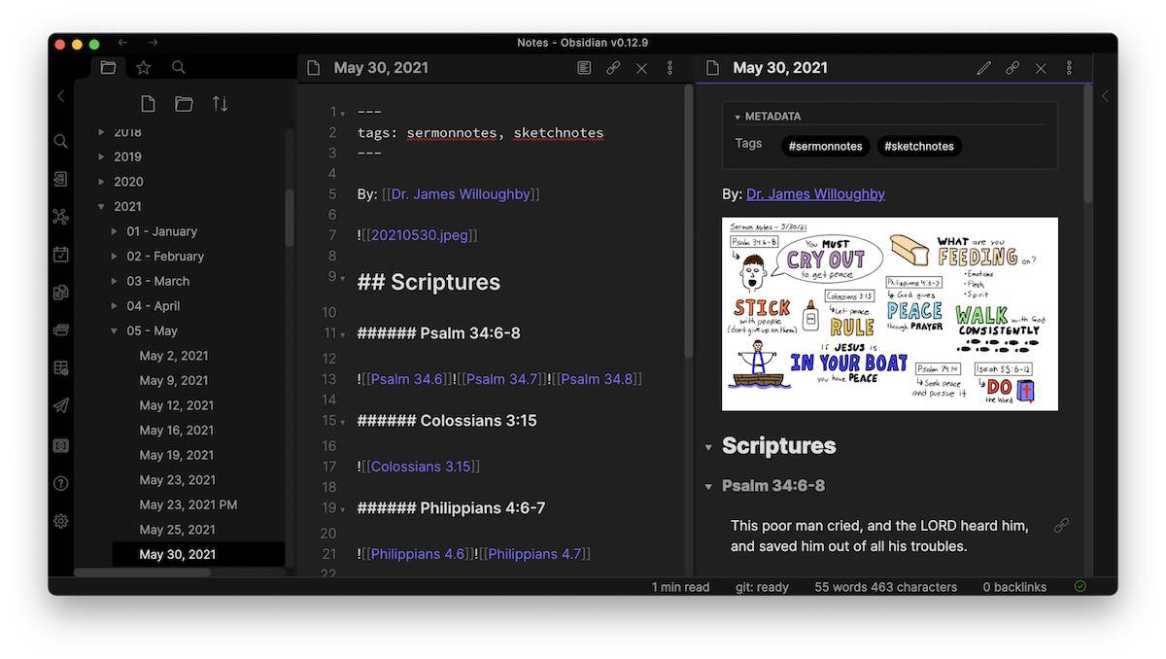
Task: Navigate forward with the title bar arrow
Action: 153,43
